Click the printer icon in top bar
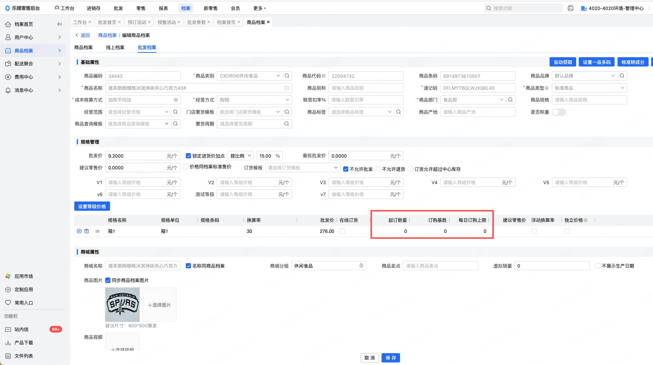The image size is (653, 365). point(570,8)
